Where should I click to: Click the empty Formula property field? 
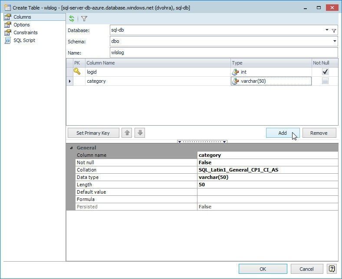[x=268, y=199]
